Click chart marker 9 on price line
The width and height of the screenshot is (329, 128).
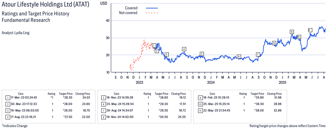click(x=292, y=32)
